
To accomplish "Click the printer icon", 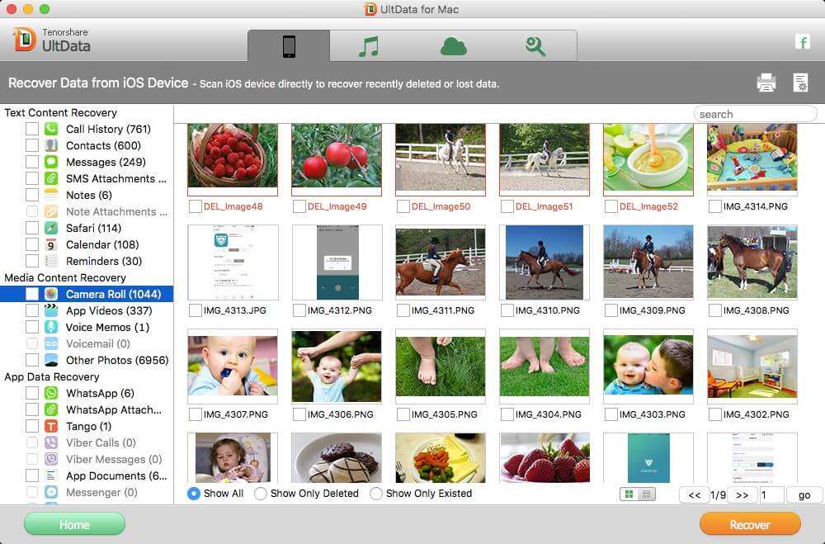I will [766, 83].
